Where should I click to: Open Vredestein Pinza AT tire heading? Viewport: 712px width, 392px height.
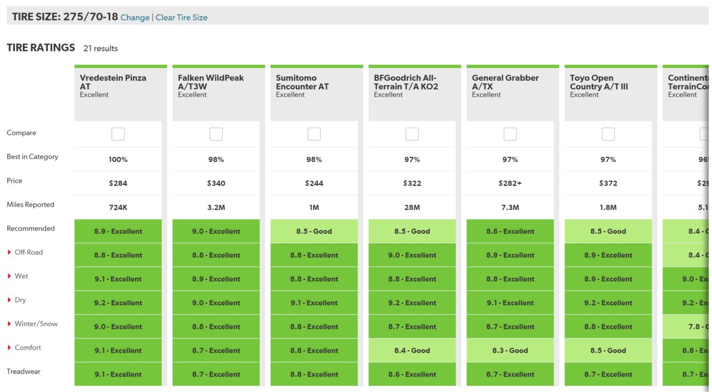113,82
